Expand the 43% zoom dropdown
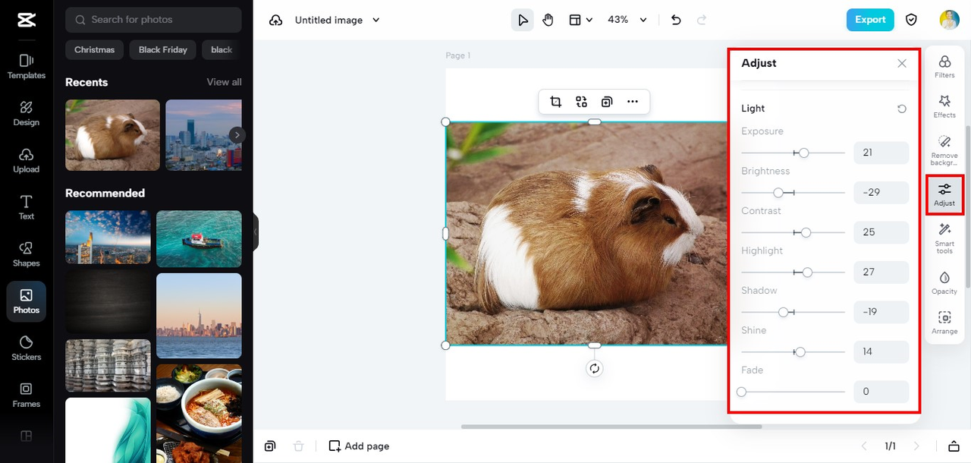This screenshot has height=463, width=971. click(643, 20)
